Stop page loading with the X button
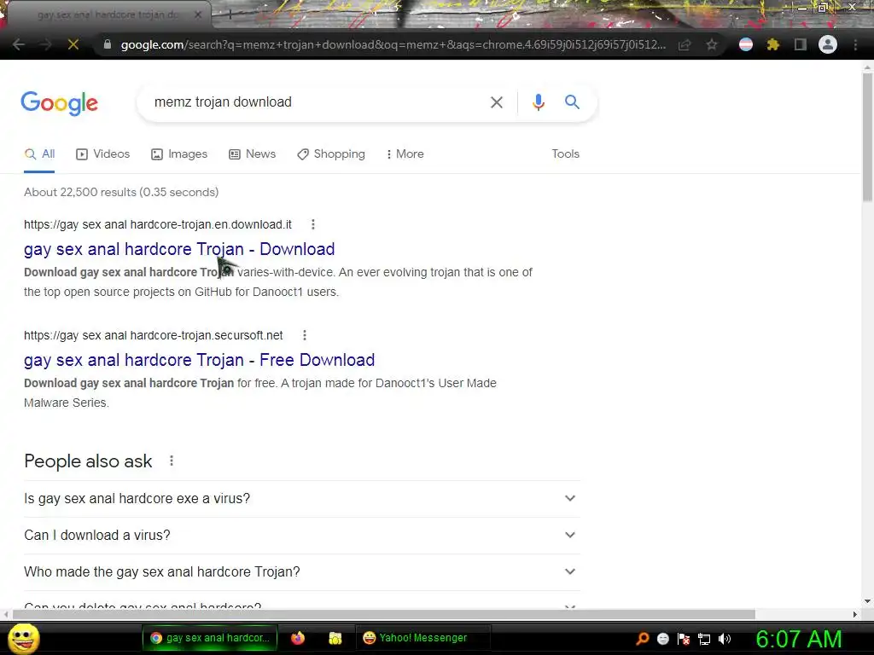Viewport: 874px width, 655px height. (73, 44)
